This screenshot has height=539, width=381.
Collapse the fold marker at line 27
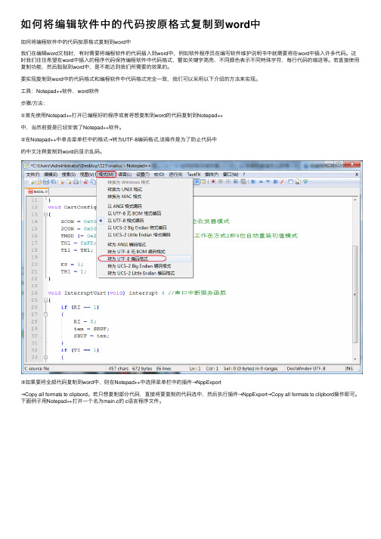(x=45, y=314)
